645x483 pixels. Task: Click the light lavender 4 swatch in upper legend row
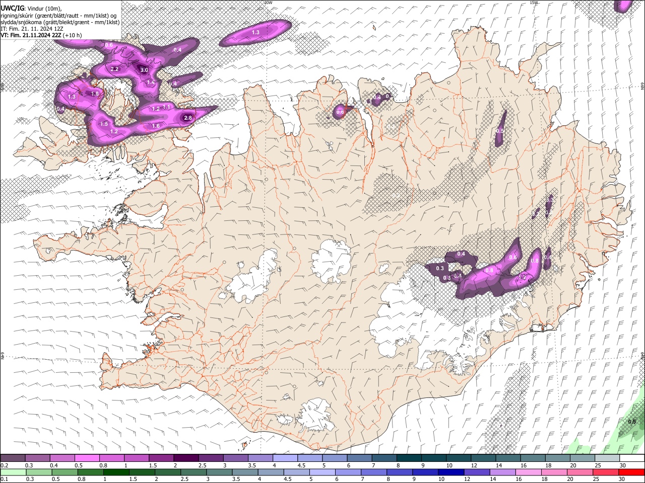point(285,458)
